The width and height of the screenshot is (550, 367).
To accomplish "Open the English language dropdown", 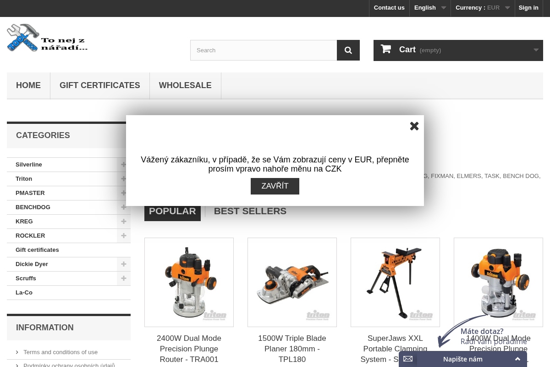I will click(430, 8).
